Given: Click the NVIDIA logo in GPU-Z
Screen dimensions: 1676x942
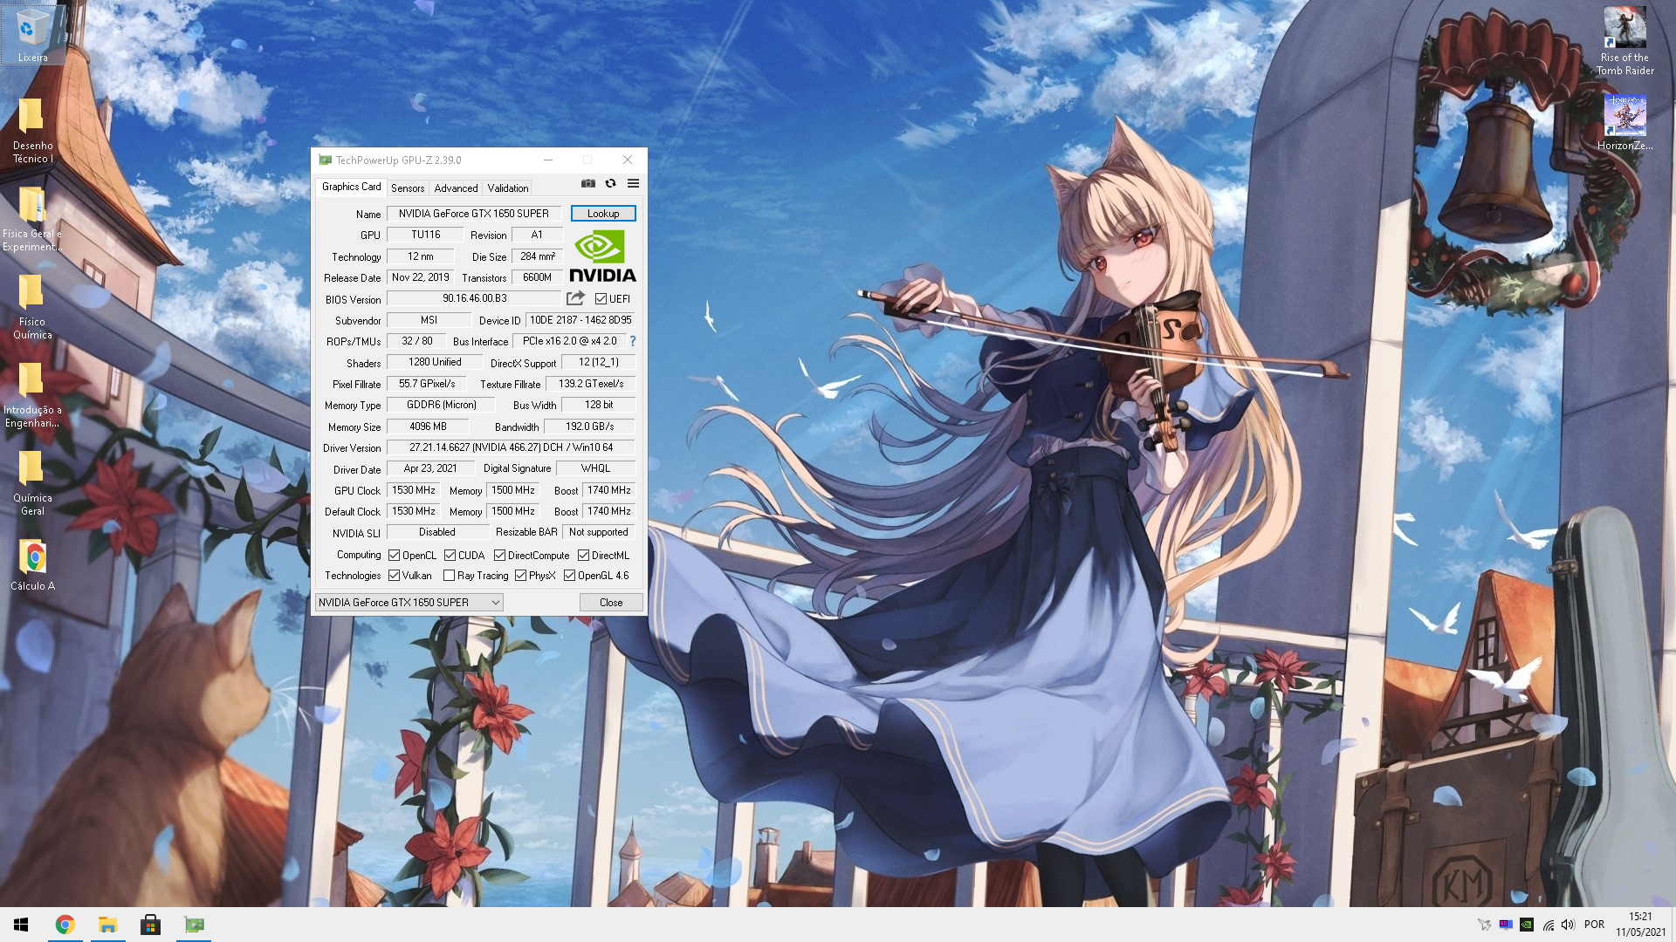Looking at the screenshot, I should coord(602,256).
